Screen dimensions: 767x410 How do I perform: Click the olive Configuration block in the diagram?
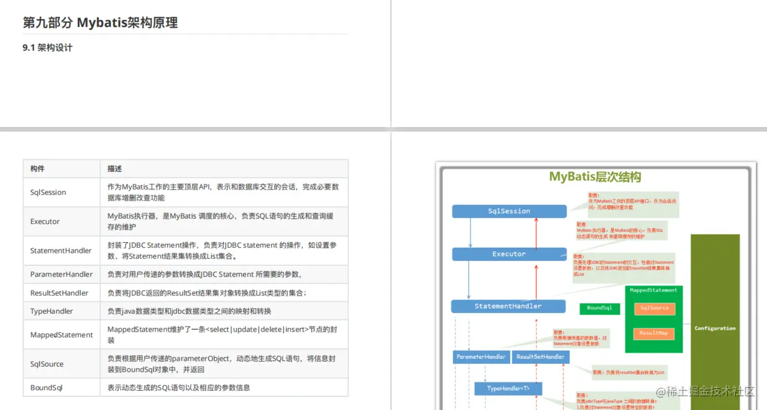click(715, 322)
